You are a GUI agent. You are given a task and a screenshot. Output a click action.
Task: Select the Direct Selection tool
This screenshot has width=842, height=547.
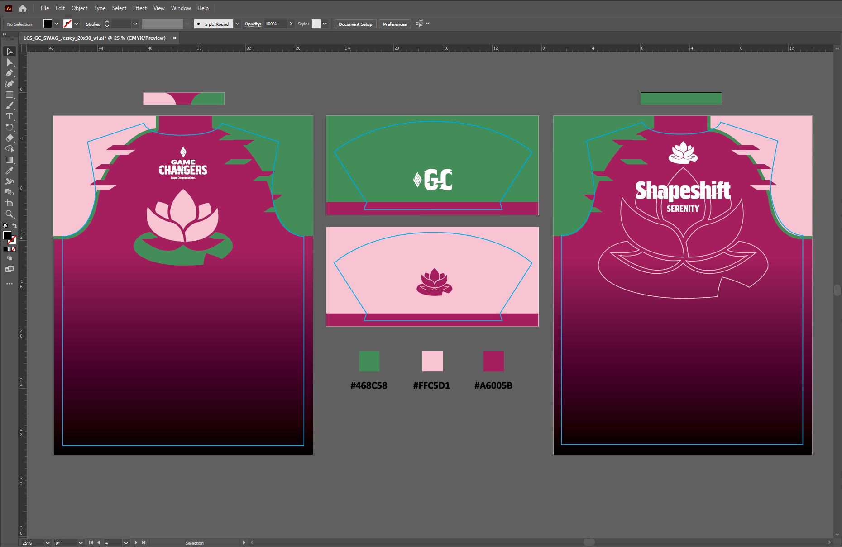coord(10,62)
